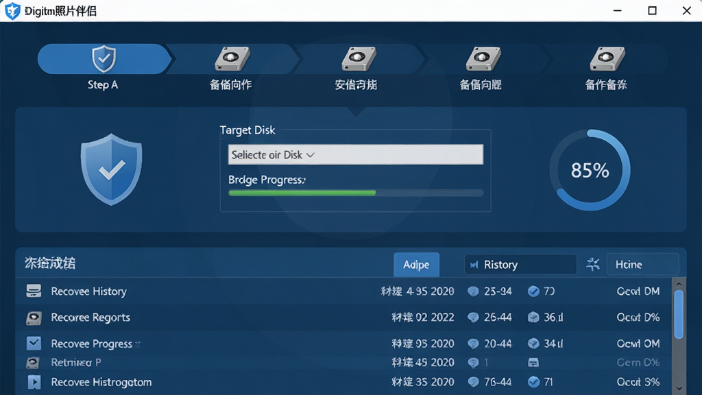Select the "Recoree Regorts" row name
Image resolution: width=702 pixels, height=395 pixels.
[90, 318]
